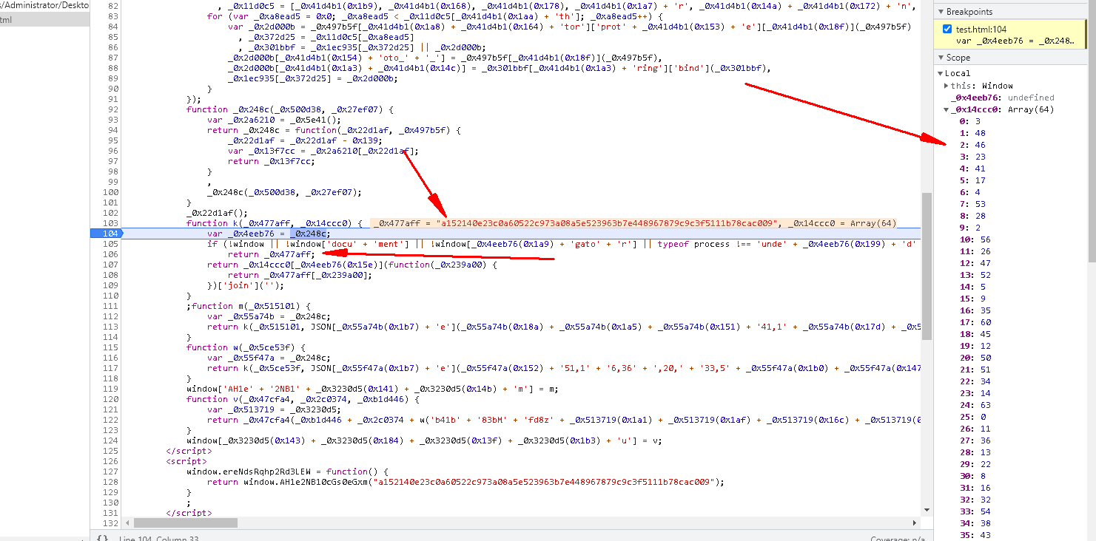
Task: Collapse the _0x14ccc0: Array(64) variable
Action: click(946, 109)
